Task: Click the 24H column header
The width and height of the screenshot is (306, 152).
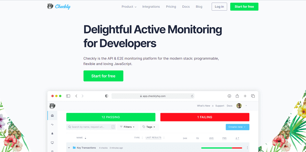Action: coord(185,138)
